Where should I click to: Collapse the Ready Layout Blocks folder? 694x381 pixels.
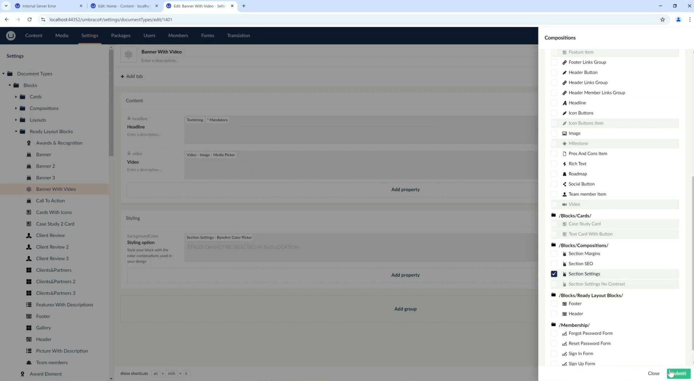point(16,131)
